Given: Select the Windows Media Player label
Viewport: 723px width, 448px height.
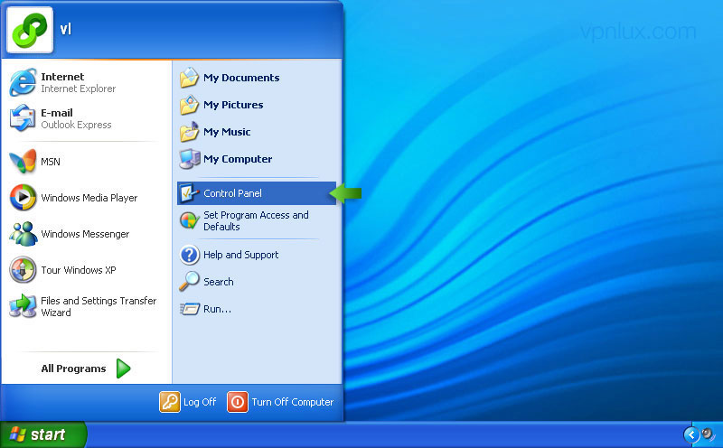Looking at the screenshot, I should pyautogui.click(x=89, y=198).
